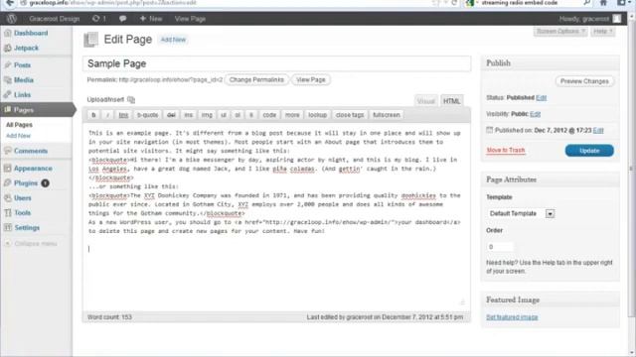Insert list item with li button
The height and width of the screenshot is (357, 636).
point(251,115)
